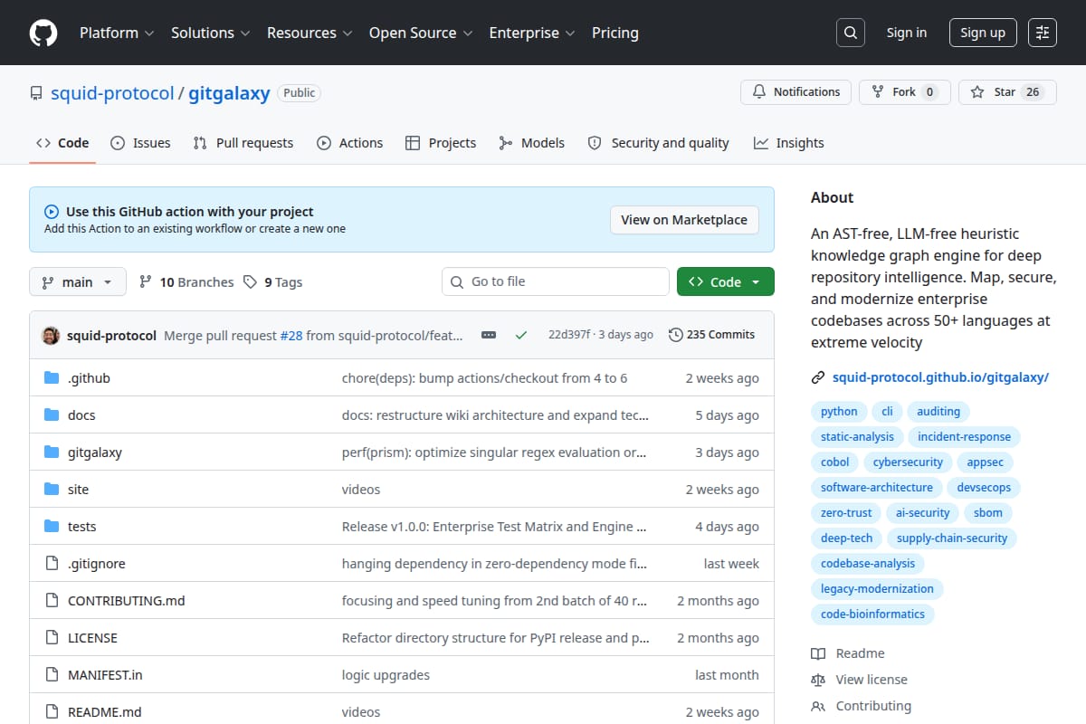
Task: Open the gitgalaxy repository name link
Action: pyautogui.click(x=229, y=93)
